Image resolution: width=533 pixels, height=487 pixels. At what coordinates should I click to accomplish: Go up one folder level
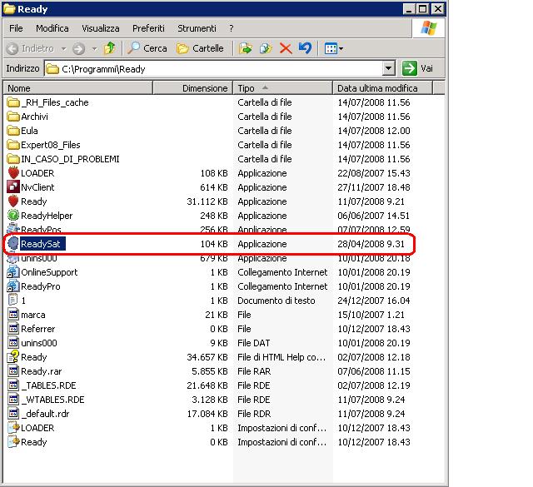(x=109, y=48)
